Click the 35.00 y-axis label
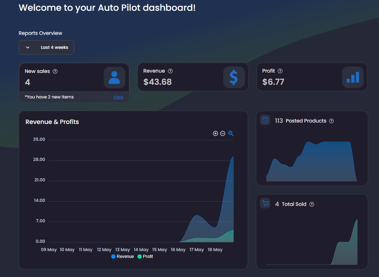 [x=39, y=139]
